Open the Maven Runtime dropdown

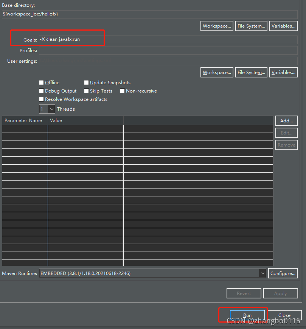pos(263,273)
